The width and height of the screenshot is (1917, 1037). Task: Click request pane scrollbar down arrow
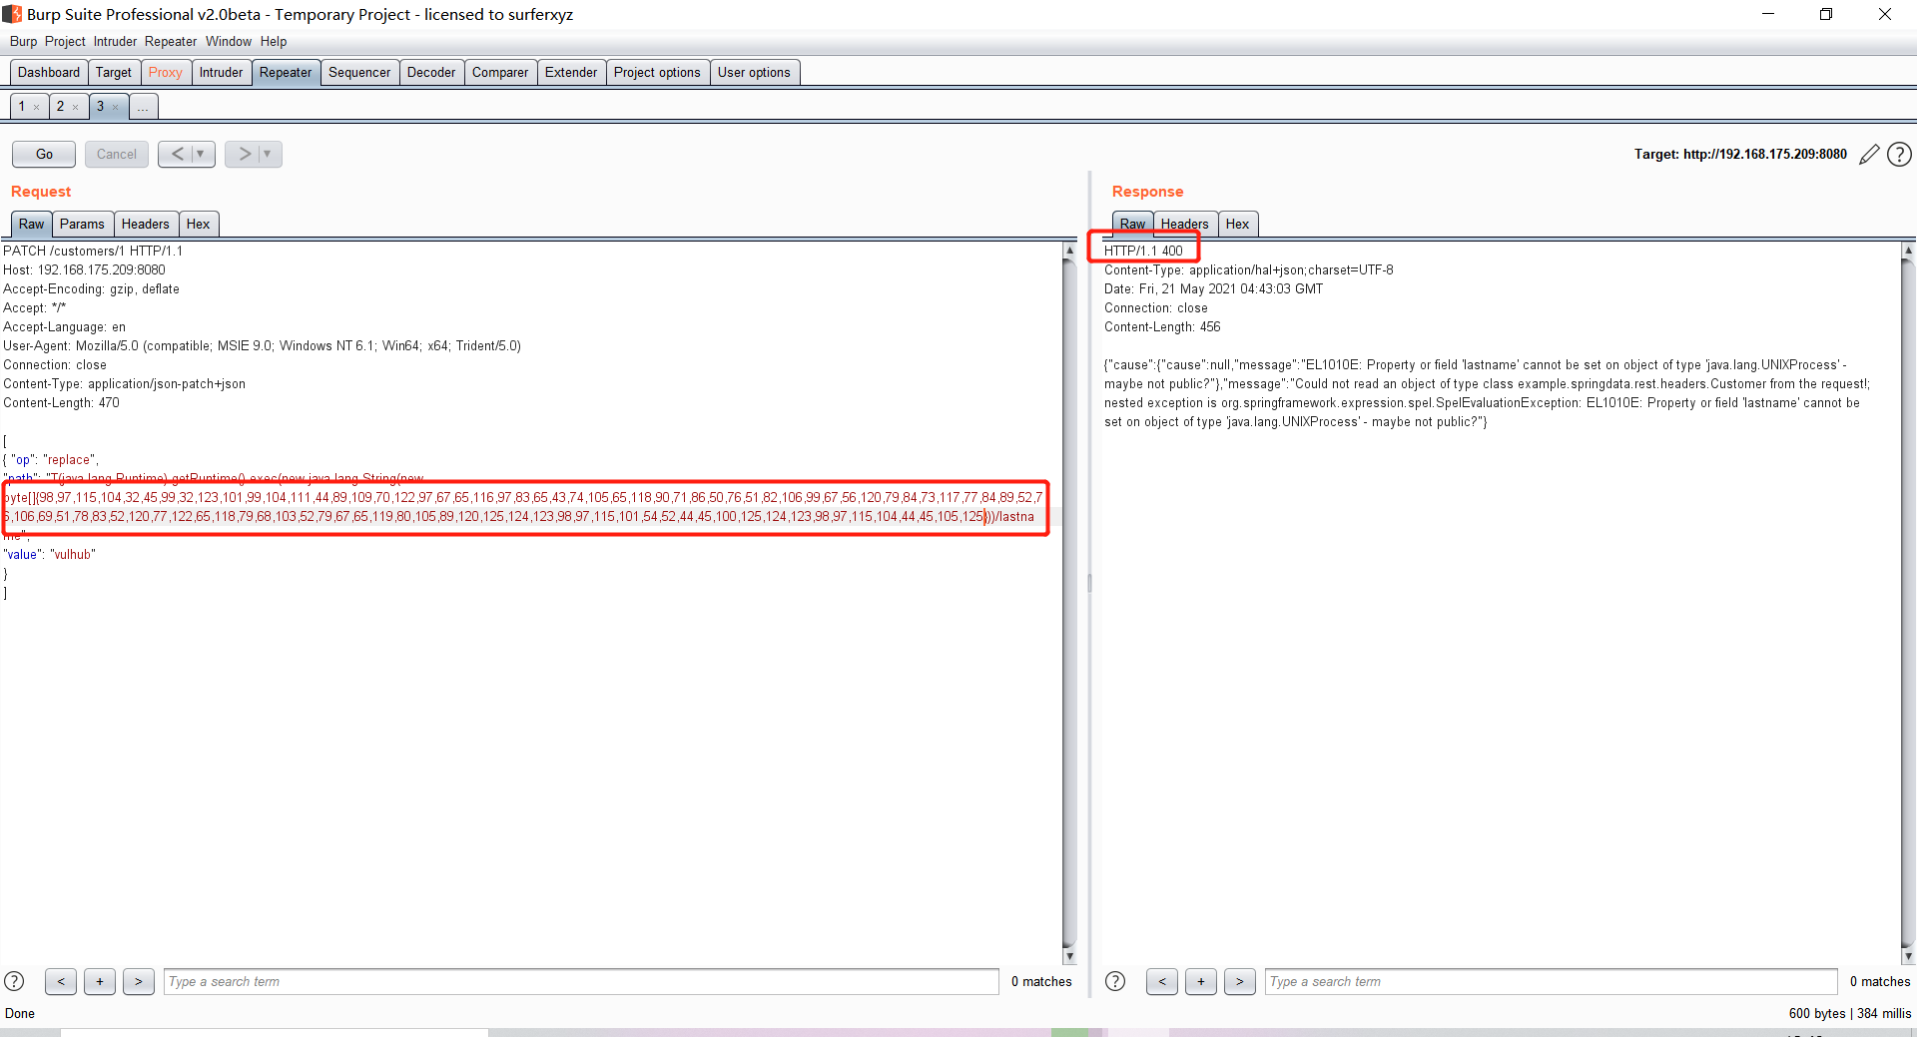[1069, 956]
